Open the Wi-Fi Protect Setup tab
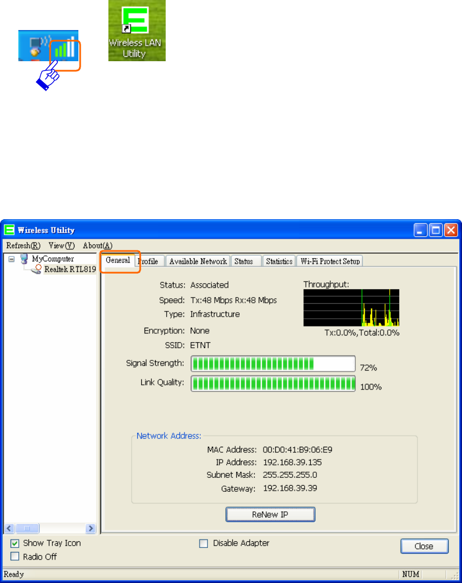The height and width of the screenshot is (583, 462). pos(330,261)
